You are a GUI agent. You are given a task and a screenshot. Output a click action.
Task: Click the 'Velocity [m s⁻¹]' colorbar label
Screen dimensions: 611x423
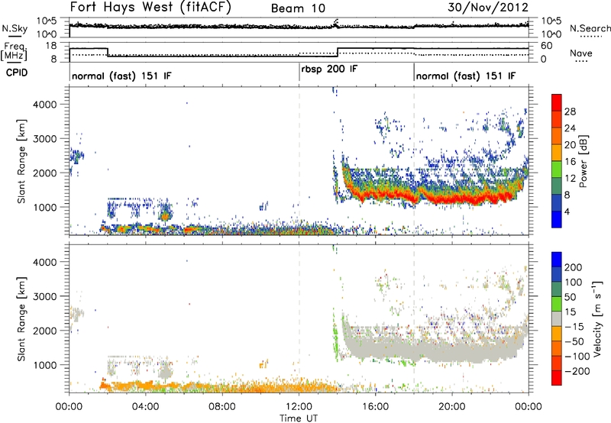click(x=597, y=318)
